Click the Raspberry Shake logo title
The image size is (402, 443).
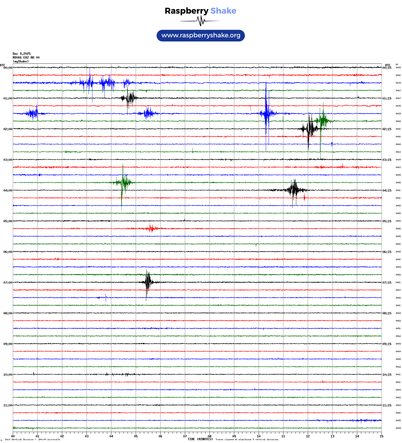200,11
